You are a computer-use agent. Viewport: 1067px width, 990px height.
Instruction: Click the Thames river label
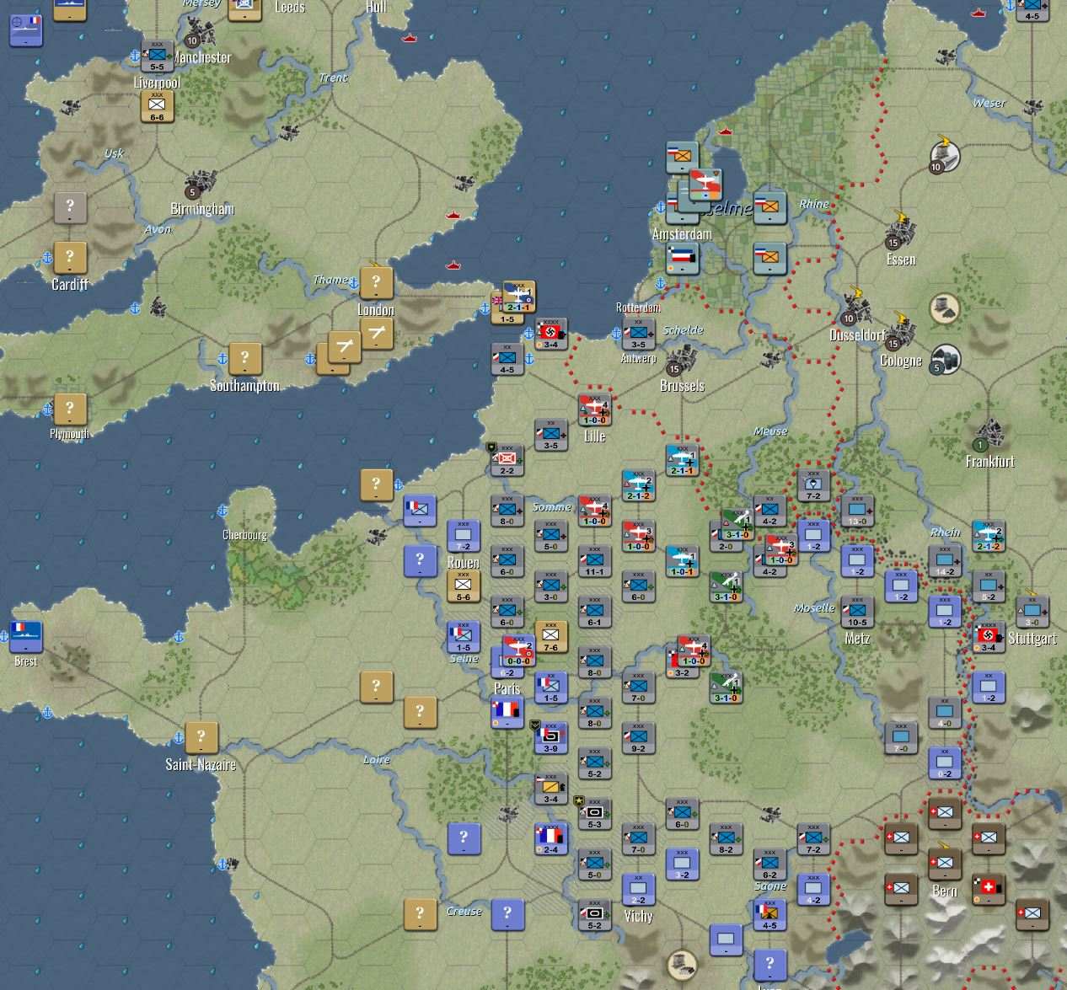331,280
